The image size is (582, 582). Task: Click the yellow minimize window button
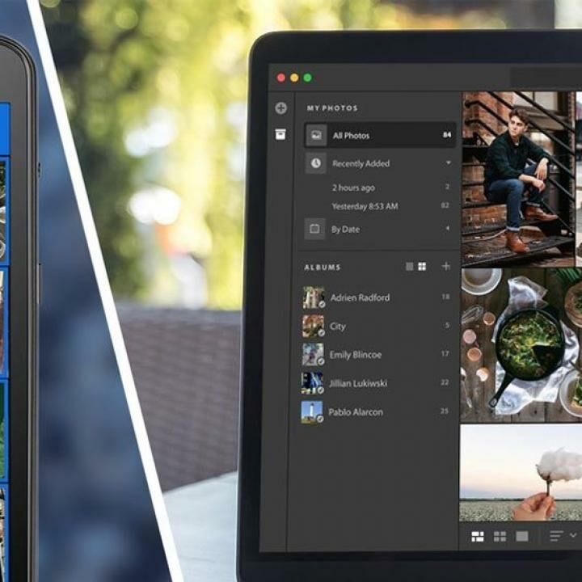tap(294, 78)
